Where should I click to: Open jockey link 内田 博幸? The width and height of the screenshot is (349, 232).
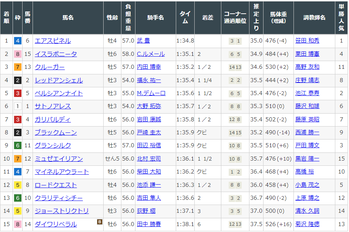coord(149,67)
